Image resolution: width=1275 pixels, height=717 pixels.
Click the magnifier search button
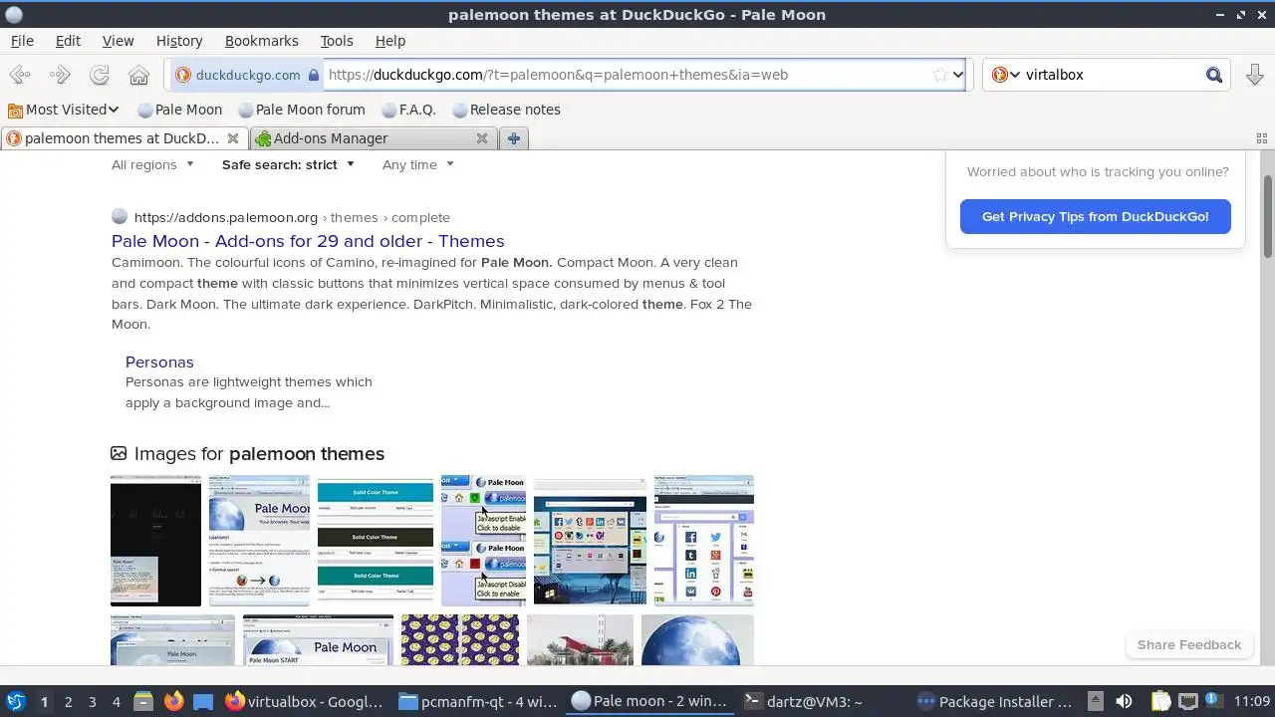pyautogui.click(x=1213, y=75)
